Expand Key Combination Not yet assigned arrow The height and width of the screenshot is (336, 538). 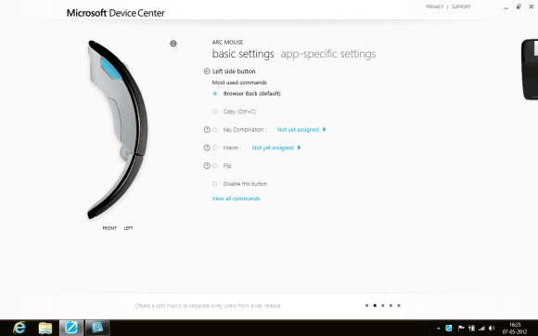click(x=324, y=130)
